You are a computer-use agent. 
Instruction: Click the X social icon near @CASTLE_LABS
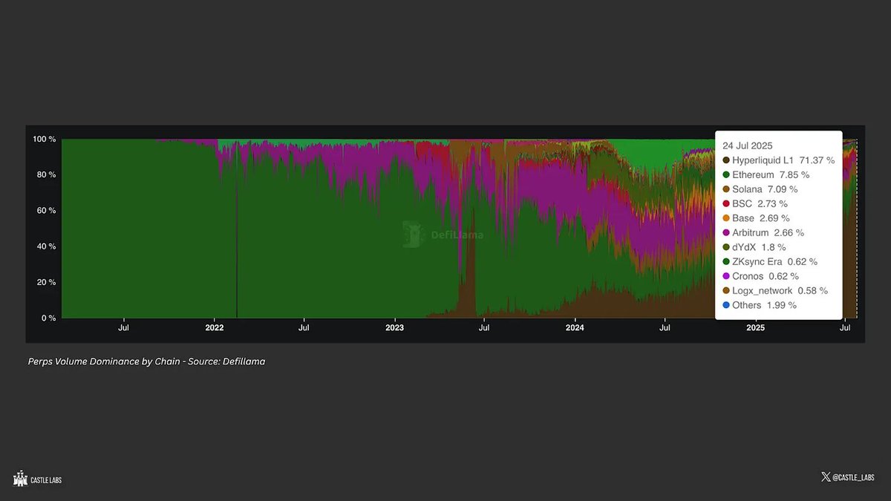click(824, 477)
